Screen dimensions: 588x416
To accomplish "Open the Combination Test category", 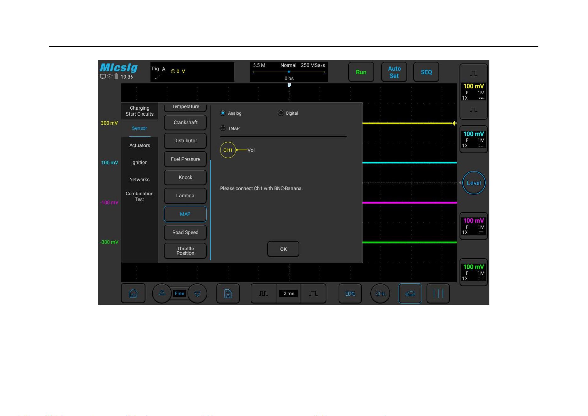I will (139, 196).
